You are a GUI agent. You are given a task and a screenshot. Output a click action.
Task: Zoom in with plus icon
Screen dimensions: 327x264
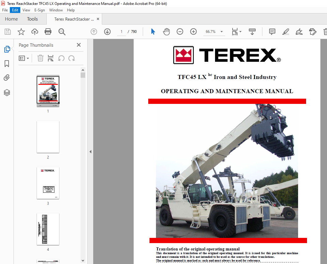pyautogui.click(x=193, y=32)
